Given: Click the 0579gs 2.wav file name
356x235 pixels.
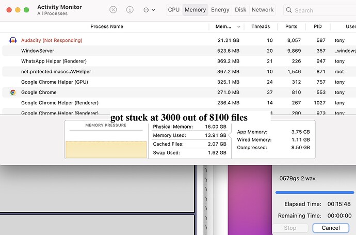Looking at the screenshot, I should (x=297, y=178).
